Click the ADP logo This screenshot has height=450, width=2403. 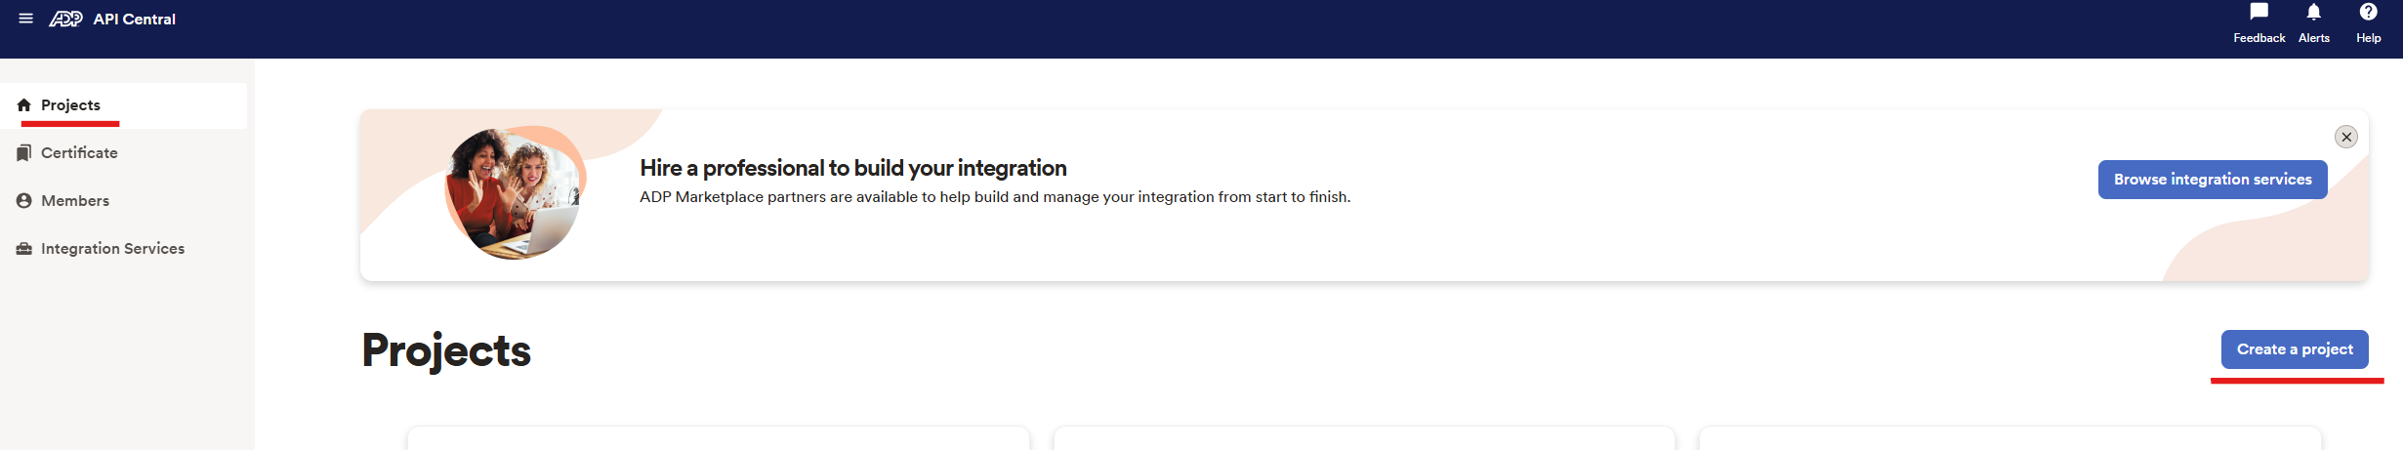pyautogui.click(x=65, y=19)
